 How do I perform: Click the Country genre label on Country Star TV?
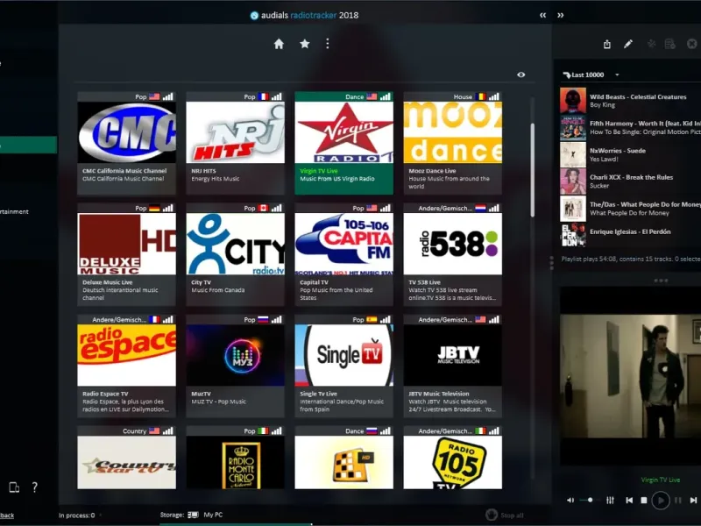coord(135,431)
